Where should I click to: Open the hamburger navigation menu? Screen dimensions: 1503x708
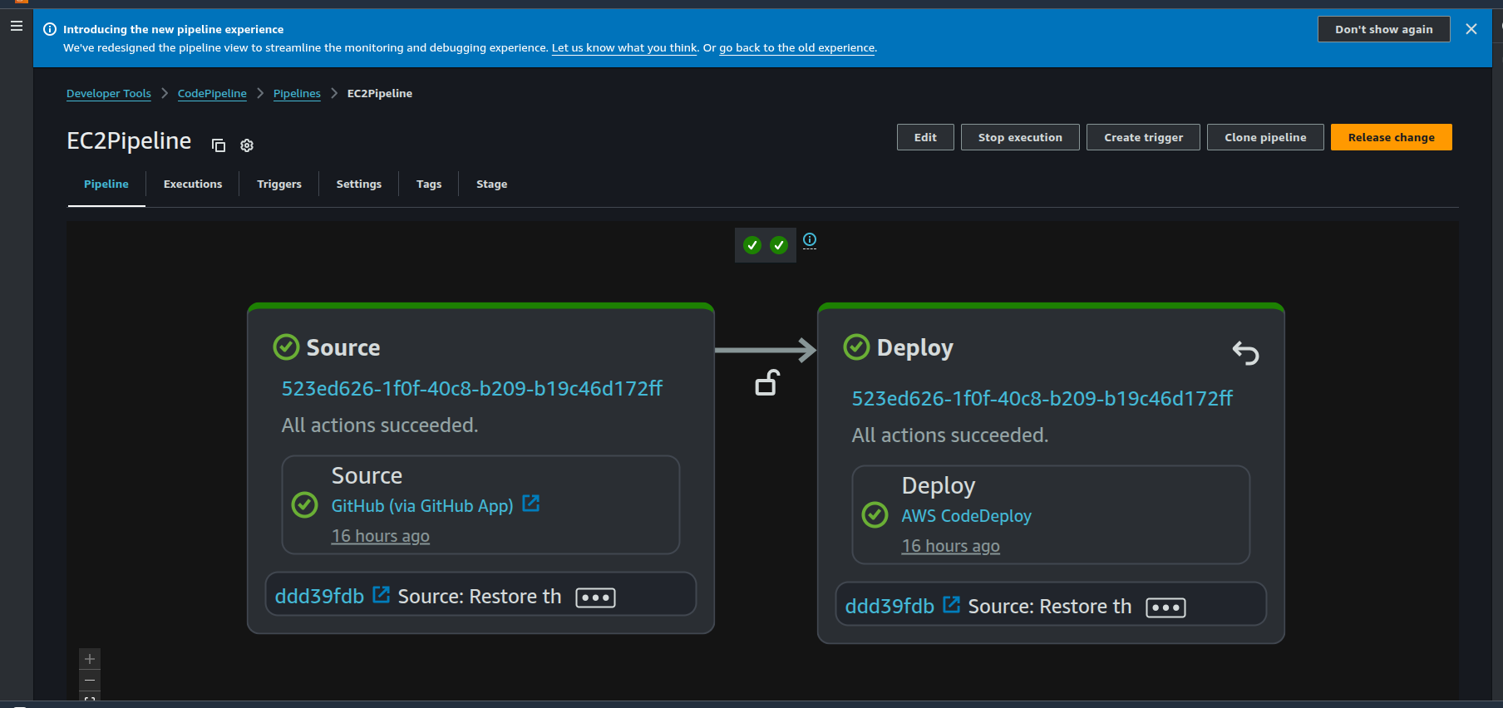[x=16, y=26]
